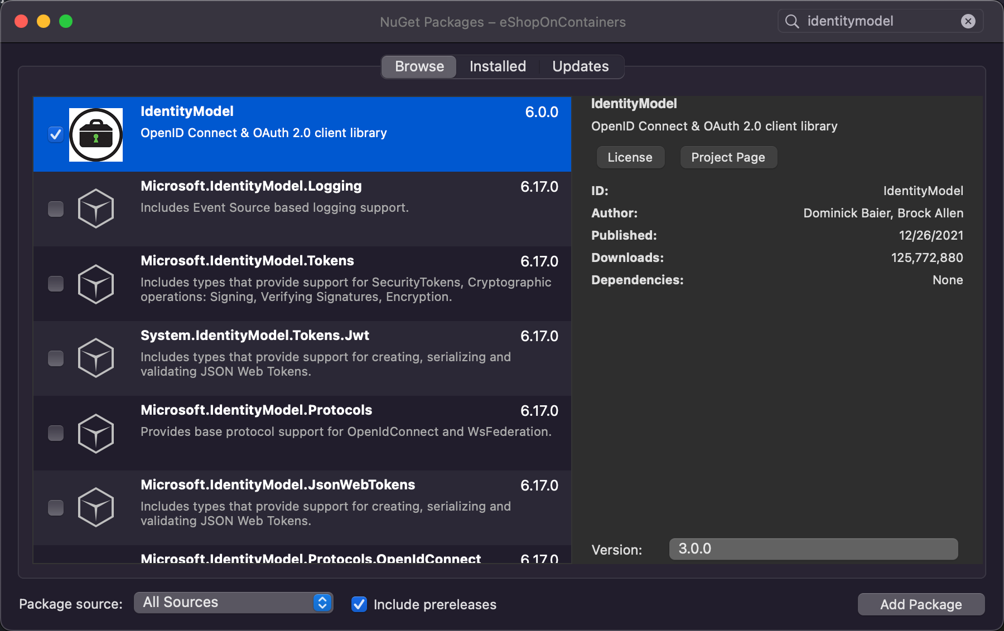Click the Microsoft.IdentityModel.JsonWebTokens package cube icon
The height and width of the screenshot is (631, 1004).
click(x=96, y=507)
